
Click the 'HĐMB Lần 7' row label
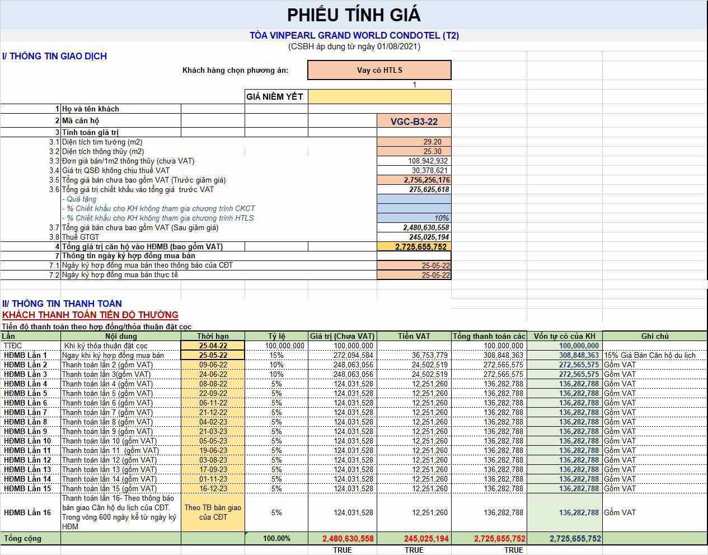[x=26, y=413]
